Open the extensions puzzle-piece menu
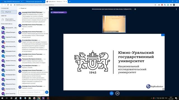Image resolution: width=179 pixels, height=100 pixels. pos(171,5)
